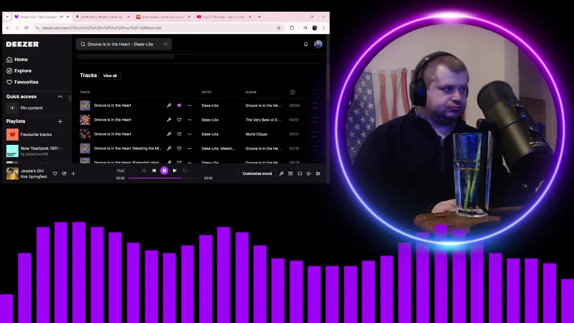
Task: Add a new playlist with plus icon
Action: pos(60,121)
